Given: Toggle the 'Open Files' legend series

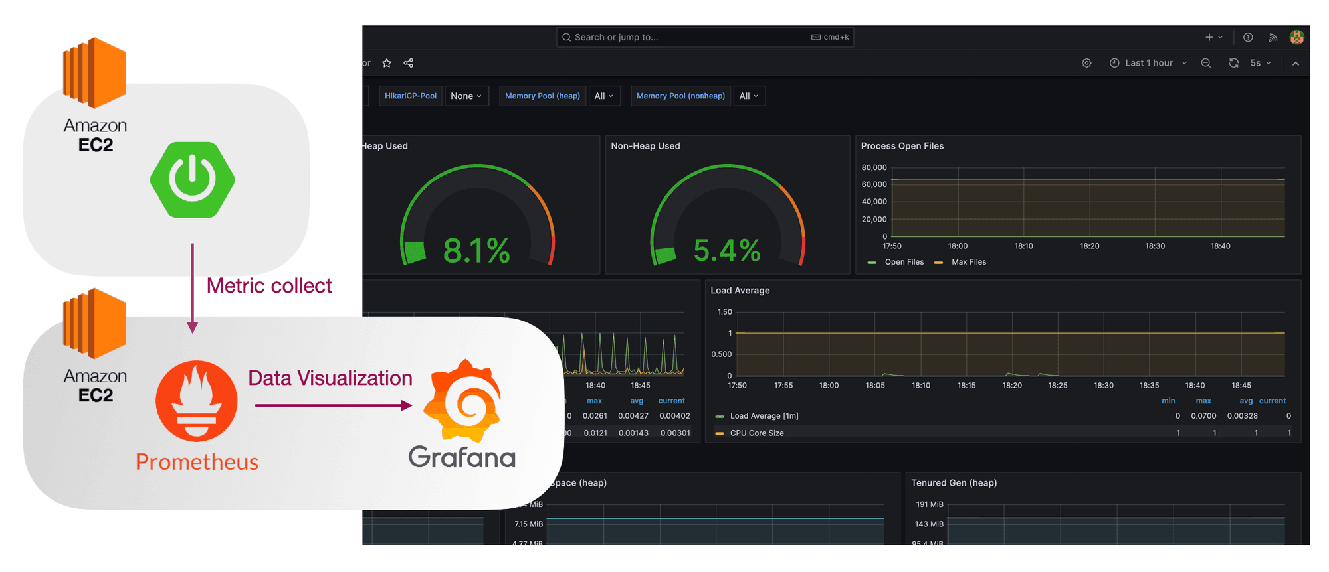Looking at the screenshot, I should [904, 262].
